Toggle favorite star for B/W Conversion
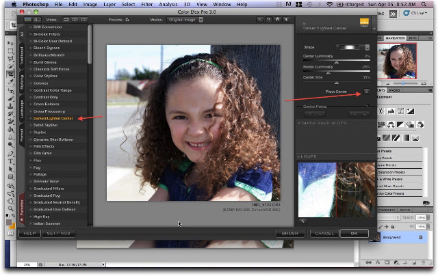 30,27
